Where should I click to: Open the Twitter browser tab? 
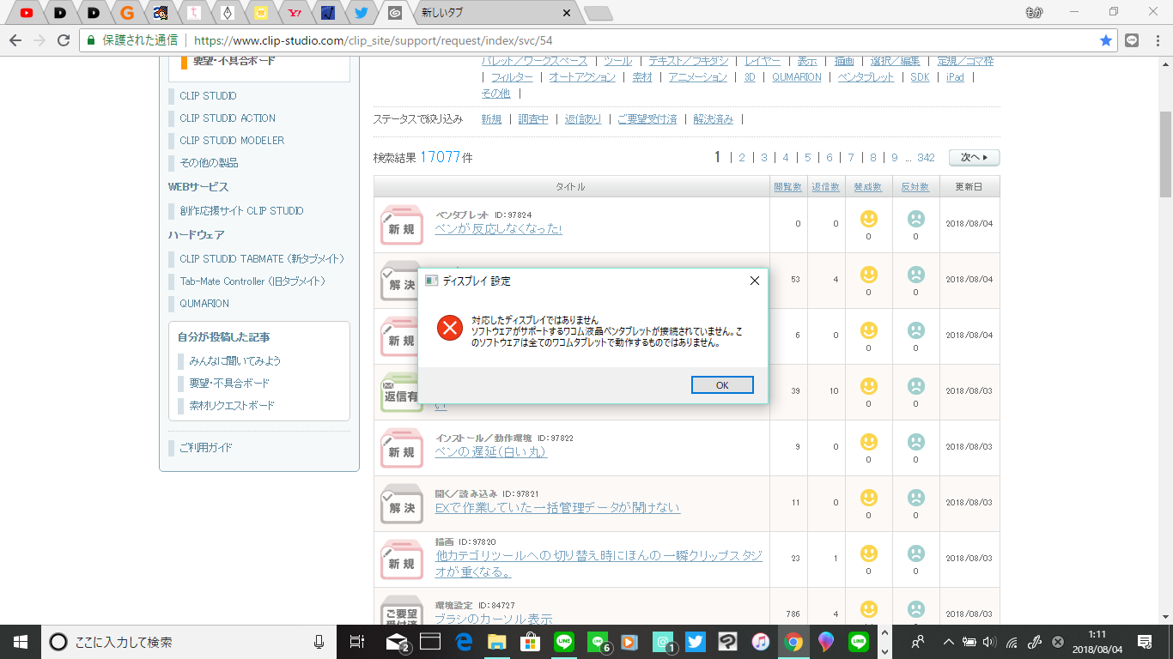[x=362, y=13]
